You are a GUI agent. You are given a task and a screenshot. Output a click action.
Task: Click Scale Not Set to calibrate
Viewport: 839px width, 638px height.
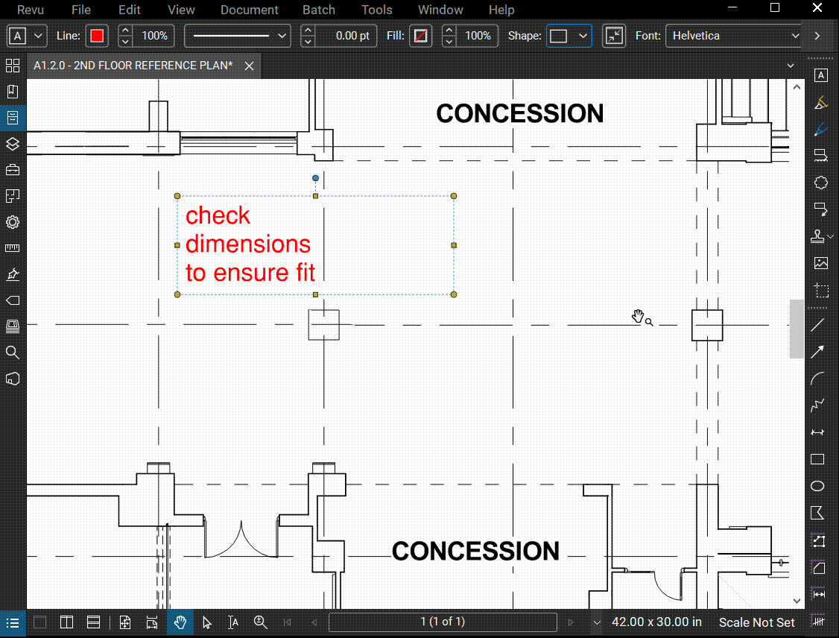click(756, 622)
